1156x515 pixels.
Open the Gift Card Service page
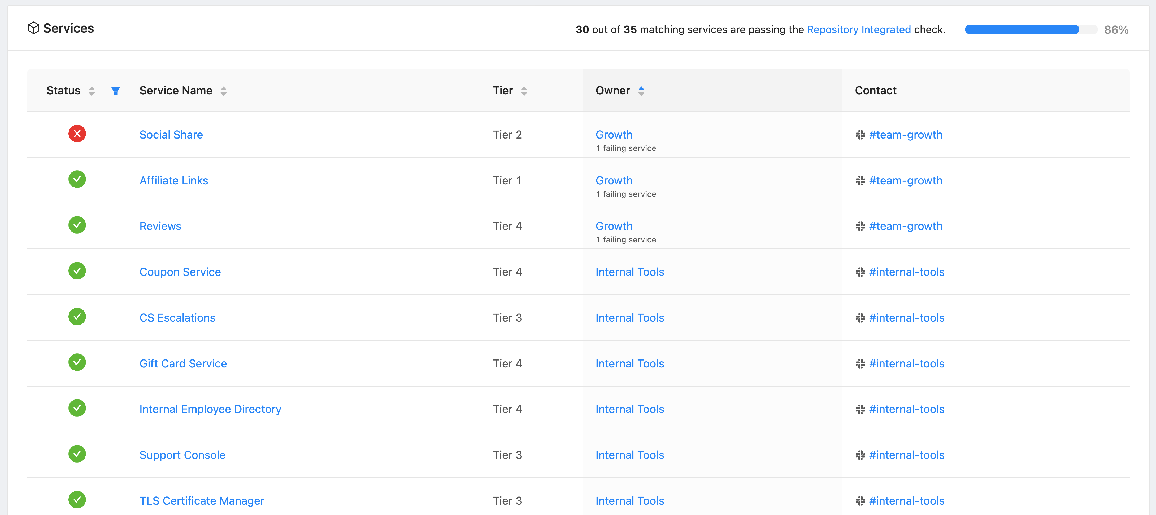183,363
